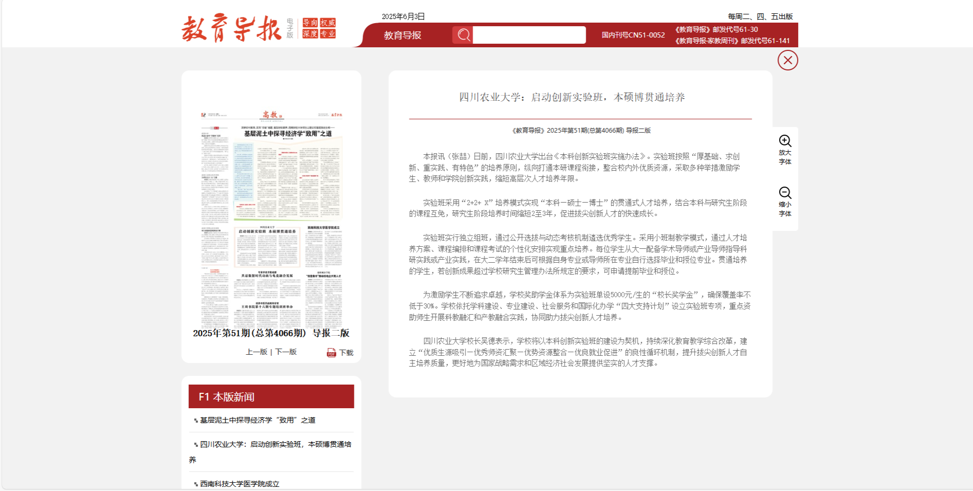
Task: Open article 基层泥土中探寻经济学"致用"之道
Action: click(x=258, y=420)
